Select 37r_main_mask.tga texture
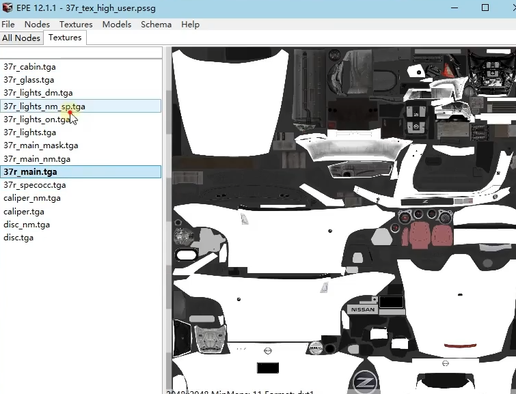Screen dimensions: 516x394 [x=81, y=145]
